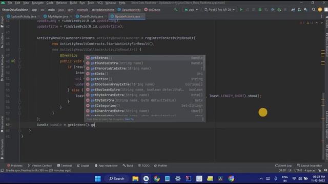The image size is (328, 184).
Task: Change line separator LF in status bar
Action: (290, 170)
